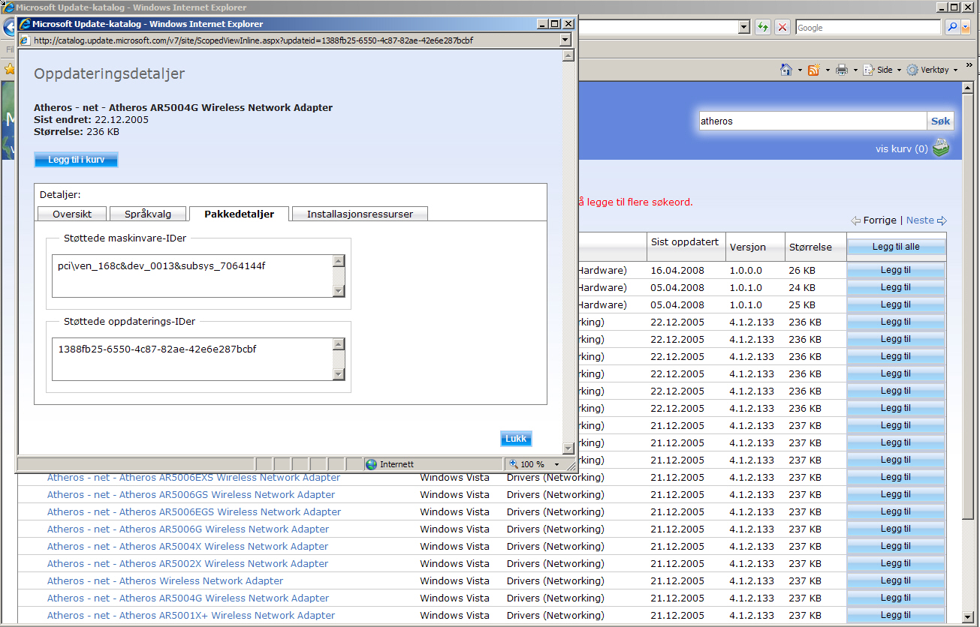Click Legg til for AR5006EXS row
This screenshot has width=980, height=627.
[896, 477]
